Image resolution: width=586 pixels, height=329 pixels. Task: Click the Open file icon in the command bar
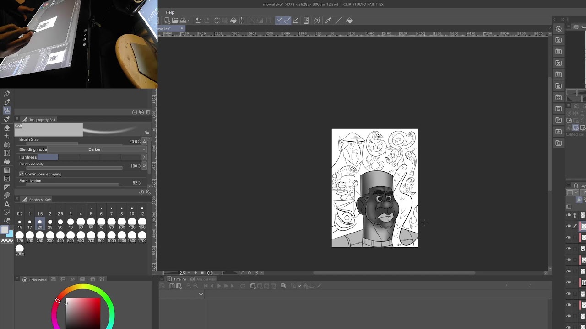pos(175,21)
